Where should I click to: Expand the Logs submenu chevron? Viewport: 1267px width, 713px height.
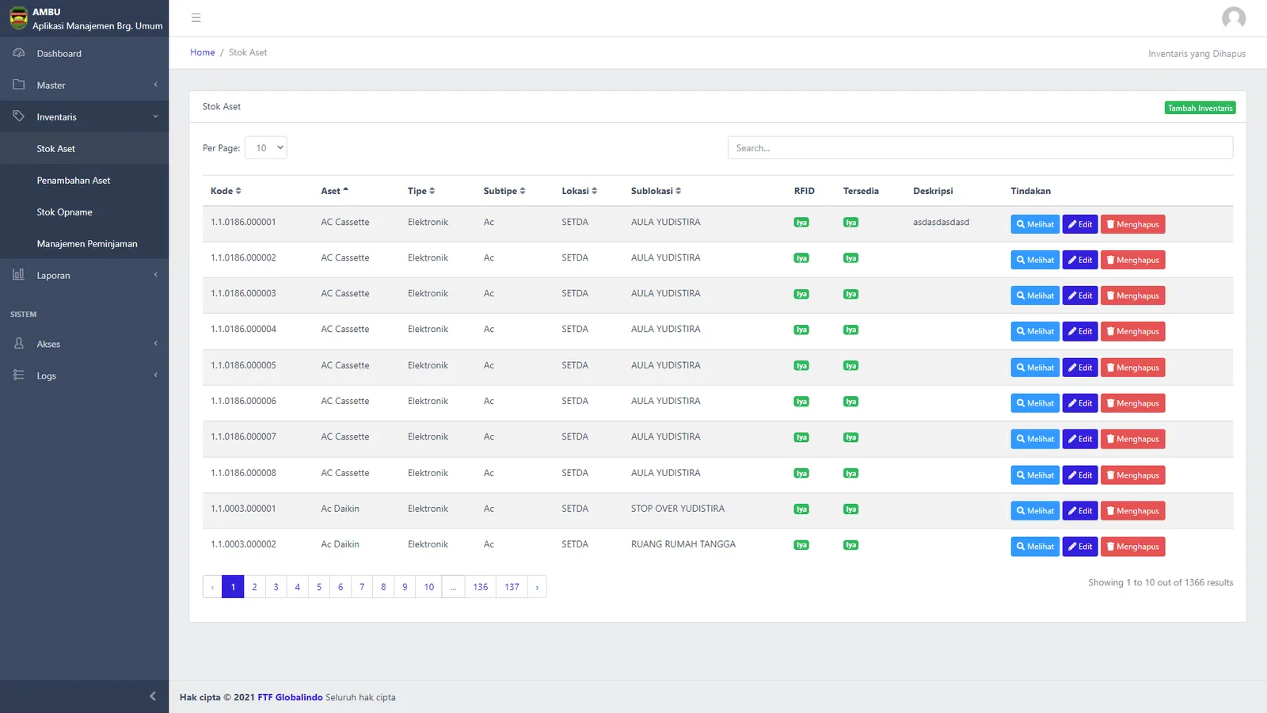coord(156,376)
